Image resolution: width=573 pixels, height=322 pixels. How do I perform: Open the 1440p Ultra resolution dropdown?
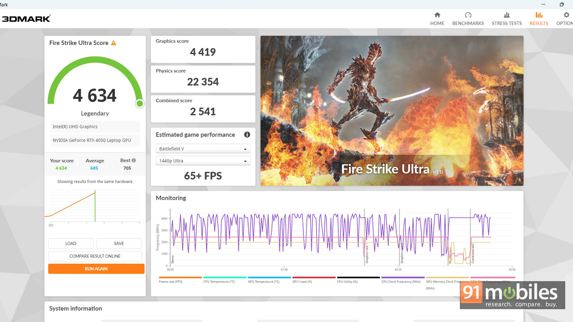click(203, 161)
